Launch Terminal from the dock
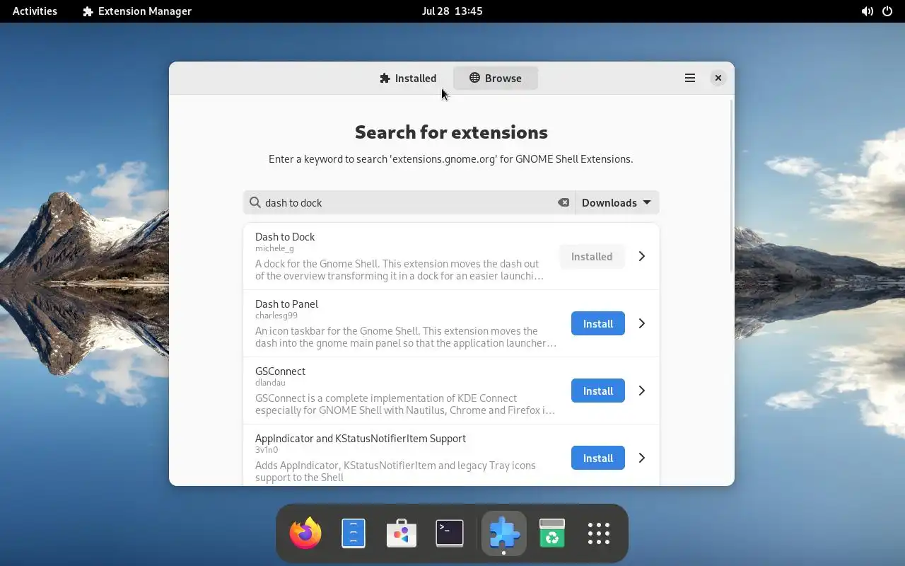905x566 pixels. coord(450,533)
